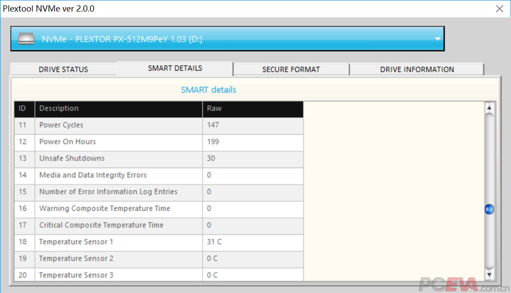Open the PLEXTOR PX-512M9PeY drive combo box

228,39
